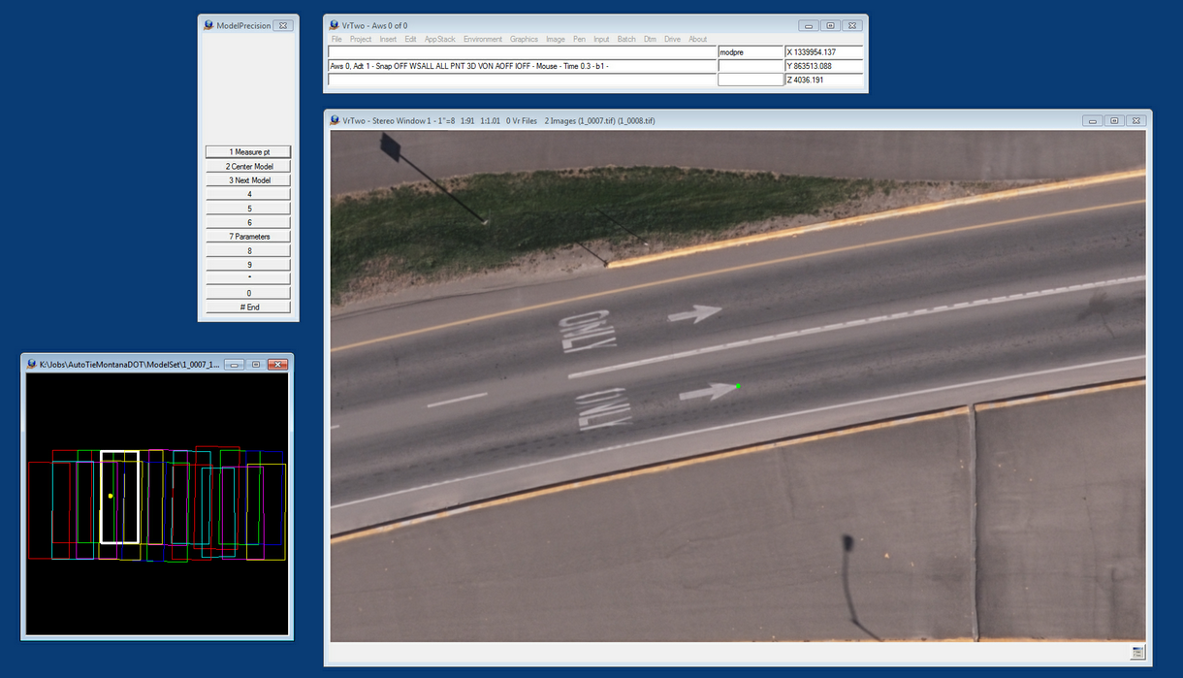Open the About menu
Viewport: 1183px width, 678px height.
698,40
